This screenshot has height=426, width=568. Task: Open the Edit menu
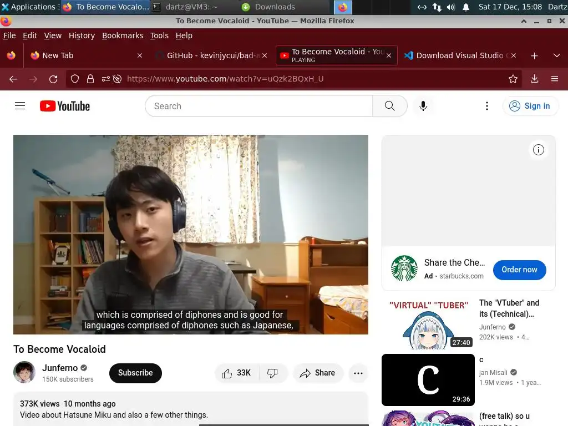(30, 35)
